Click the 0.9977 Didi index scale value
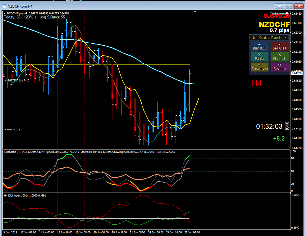This screenshot has width=305, height=236. pyautogui.click(x=296, y=228)
